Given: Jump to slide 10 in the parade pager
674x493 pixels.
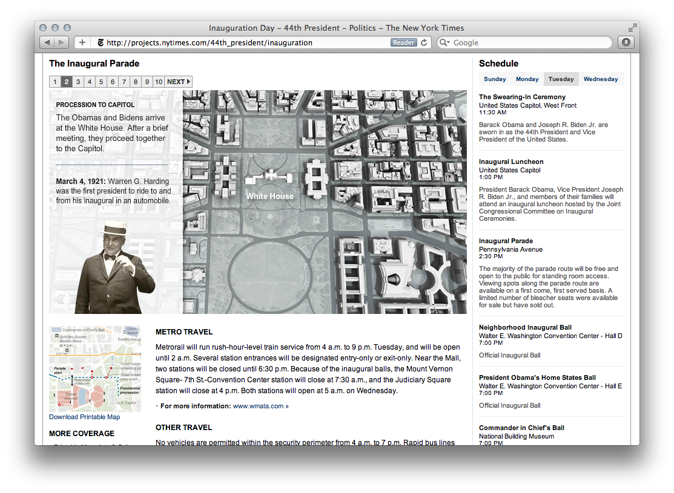Looking at the screenshot, I should click(159, 82).
